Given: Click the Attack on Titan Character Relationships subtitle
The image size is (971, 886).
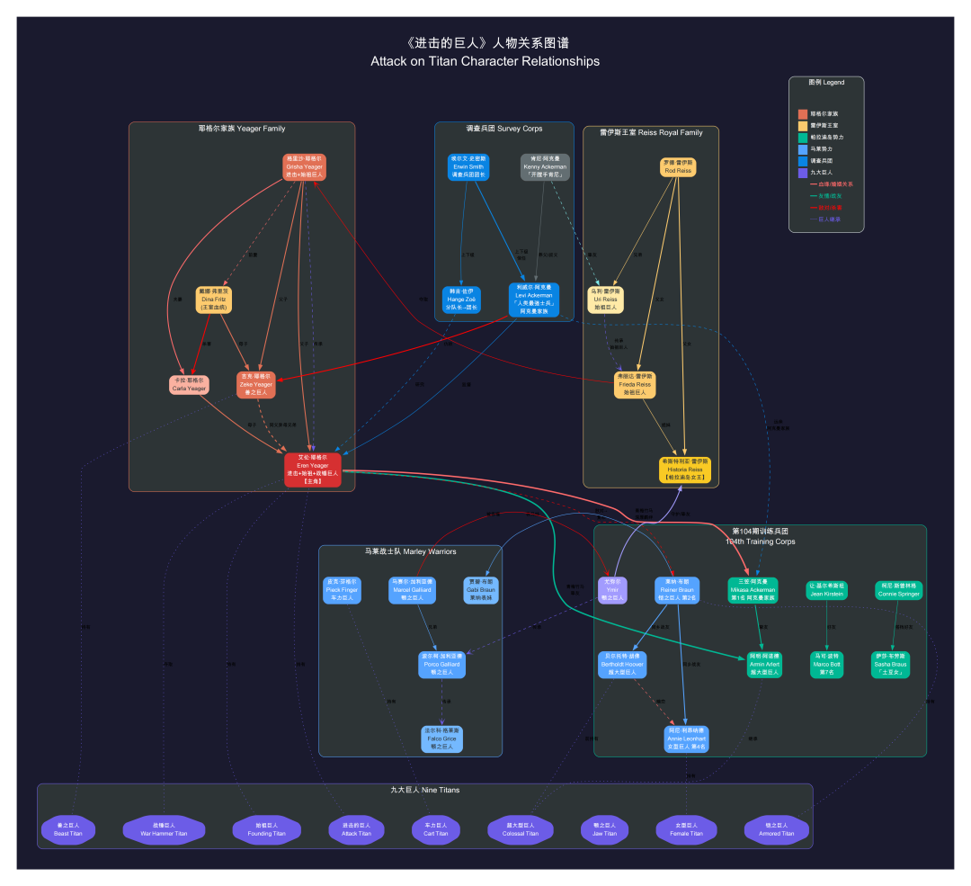Looking at the screenshot, I should click(485, 61).
